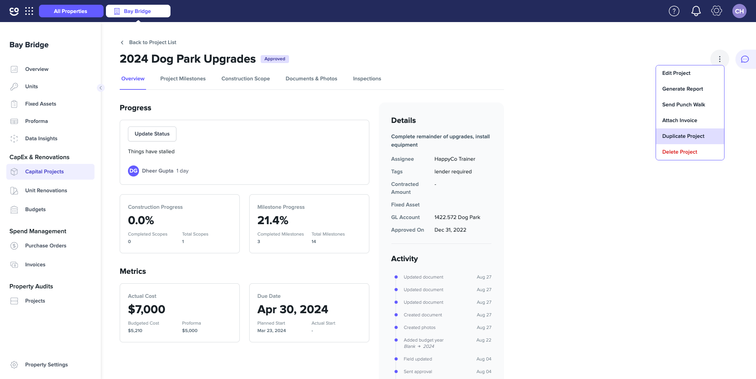
Task: Choose Duplicate Project from the menu
Action: coord(690,136)
